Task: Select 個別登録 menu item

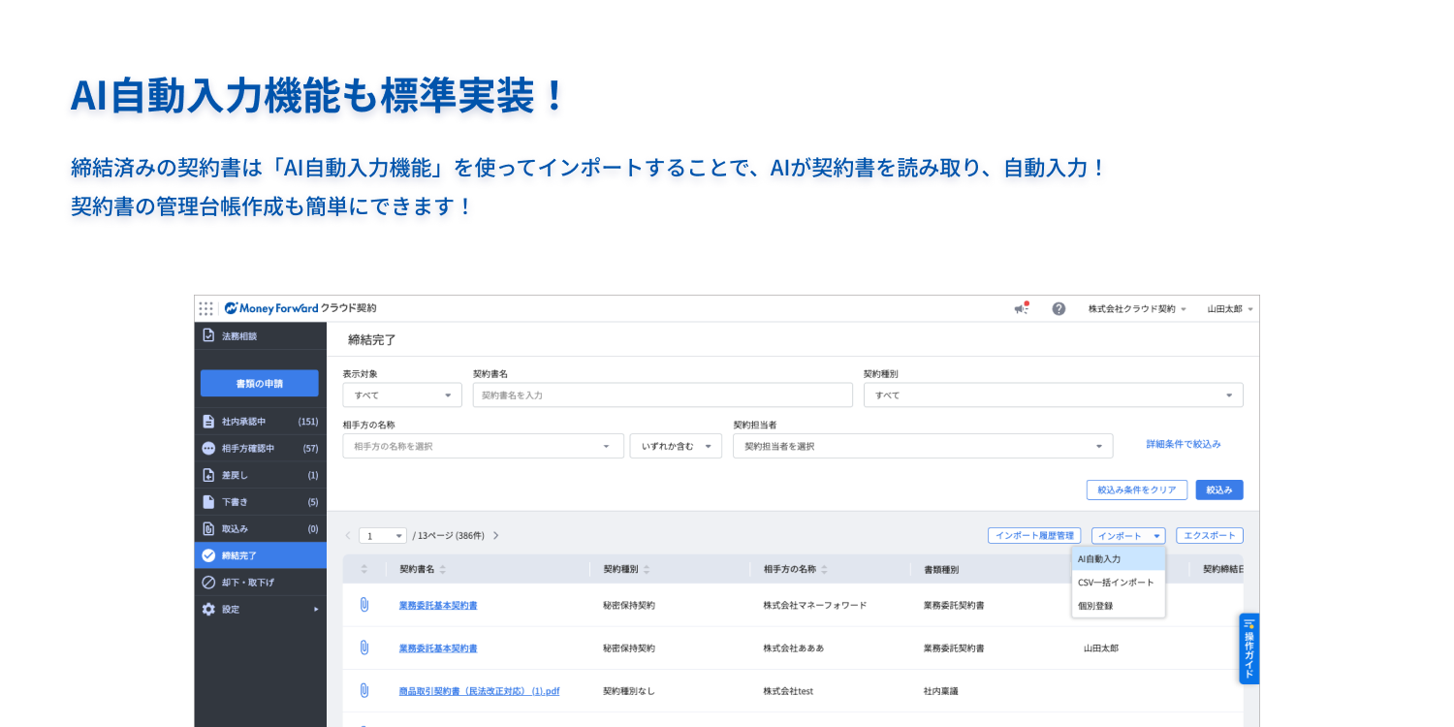Action: click(1119, 606)
